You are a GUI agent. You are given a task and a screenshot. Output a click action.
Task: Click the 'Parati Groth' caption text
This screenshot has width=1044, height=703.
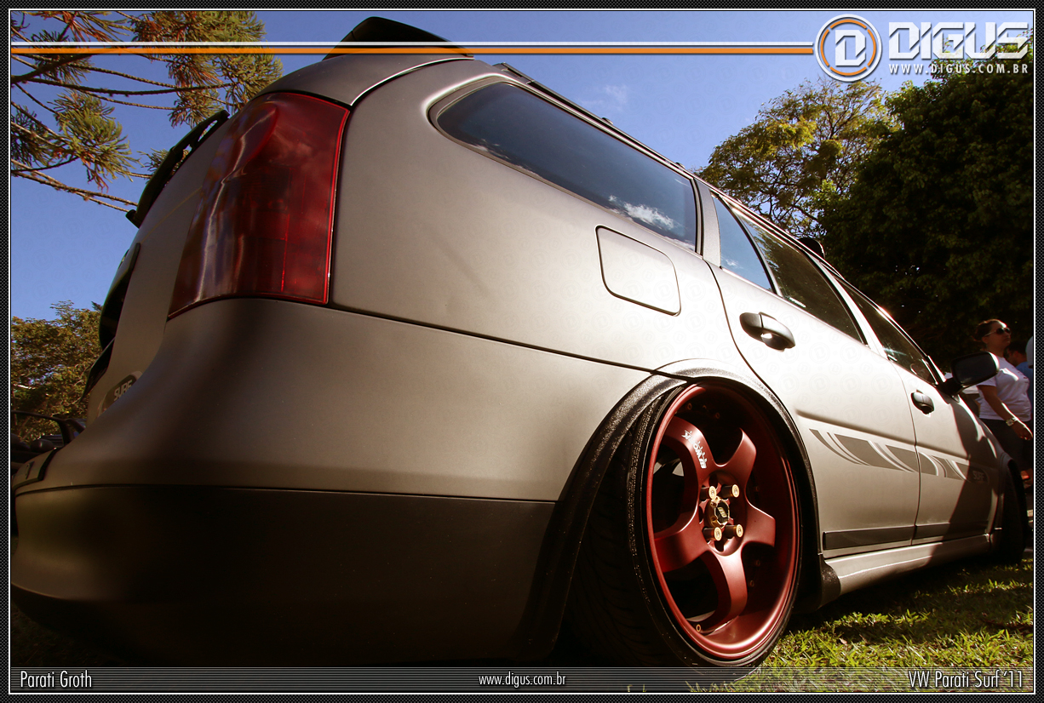(55, 679)
